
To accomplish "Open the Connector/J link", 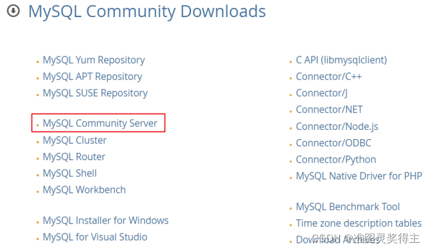I will (x=322, y=93).
